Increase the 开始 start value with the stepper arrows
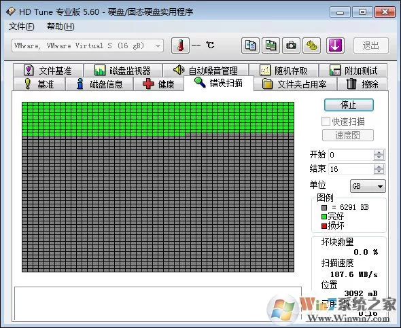The height and width of the screenshot is (328, 401). (379, 153)
